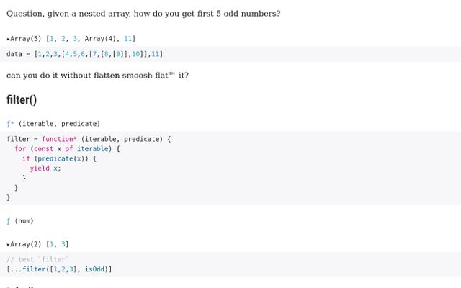
Task: Click the 'for (const x of iterable)' line
Action: pyautogui.click(x=67, y=149)
